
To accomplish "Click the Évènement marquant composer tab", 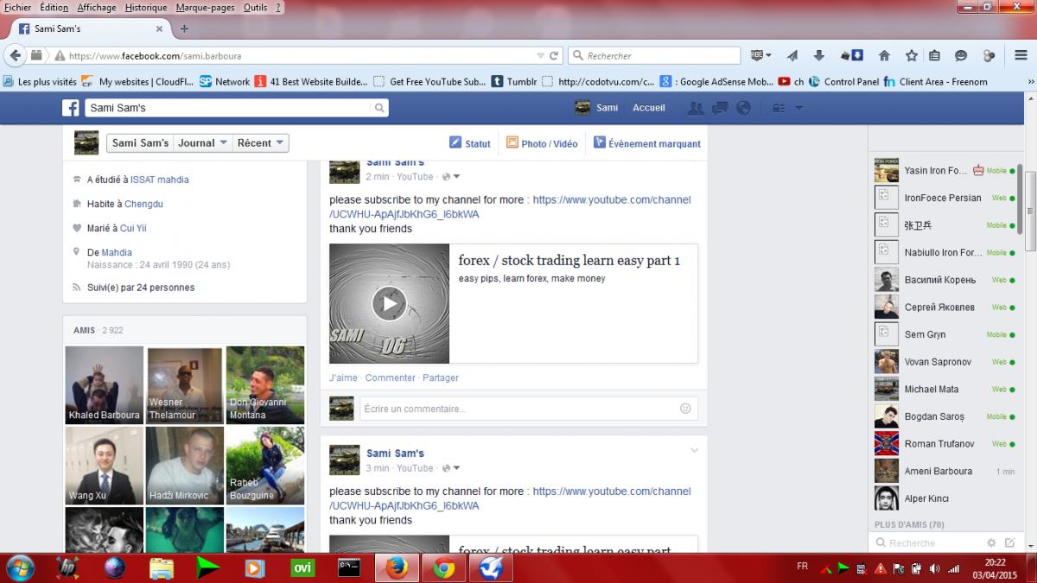I will point(647,143).
